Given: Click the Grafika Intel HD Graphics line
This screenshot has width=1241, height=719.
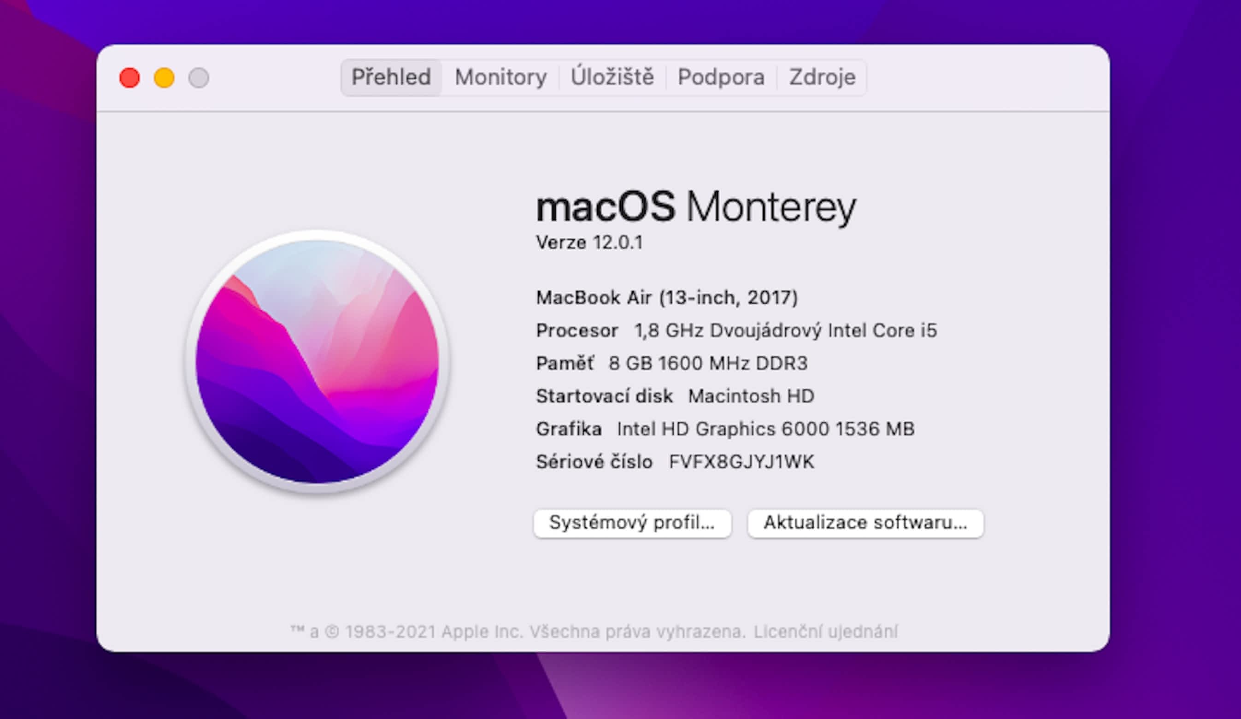Looking at the screenshot, I should pos(725,429).
